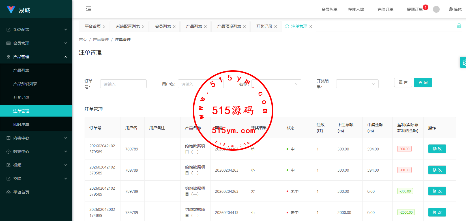The image size is (466, 221).
Task: Click the 提现订单 notification badge
Action: [425, 7]
